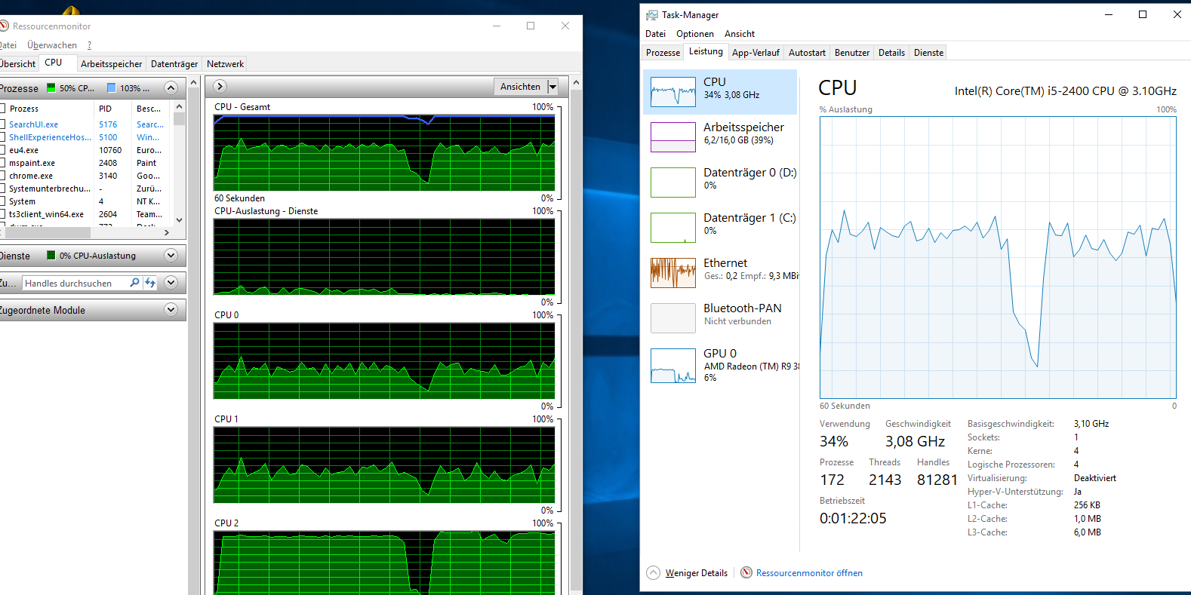Switch to App-Verlauf tab
Image resolution: width=1191 pixels, height=595 pixels.
pyautogui.click(x=756, y=53)
